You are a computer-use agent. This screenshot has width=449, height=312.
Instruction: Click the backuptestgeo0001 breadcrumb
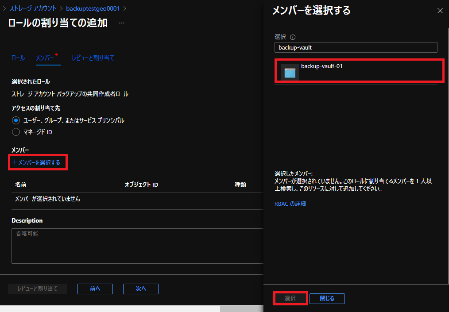[x=93, y=8]
